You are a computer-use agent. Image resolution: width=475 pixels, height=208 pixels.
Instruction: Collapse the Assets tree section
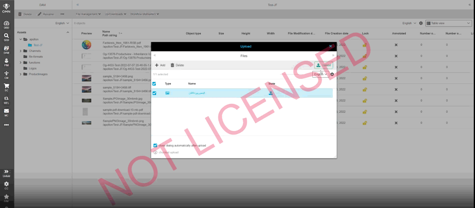tap(68, 32)
